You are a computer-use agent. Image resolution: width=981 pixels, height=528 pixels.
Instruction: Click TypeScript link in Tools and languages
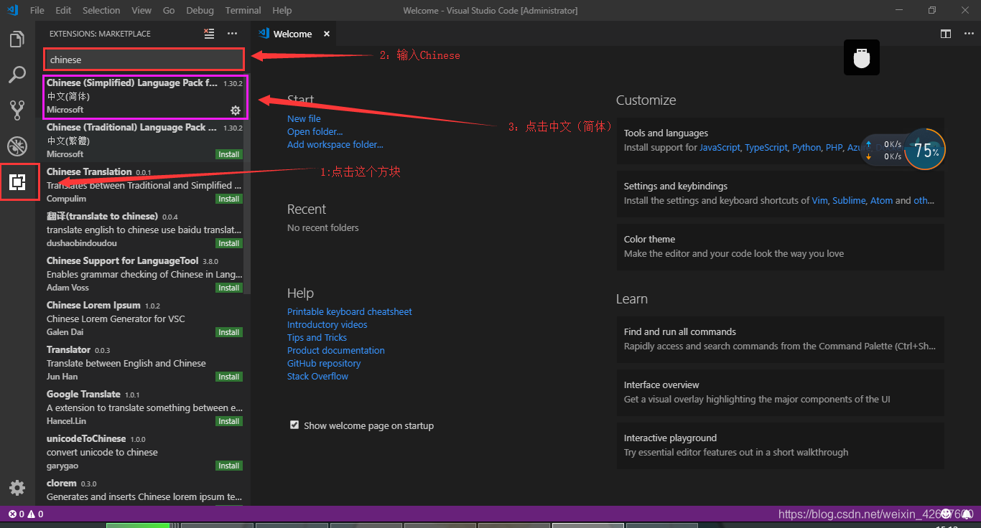(766, 147)
